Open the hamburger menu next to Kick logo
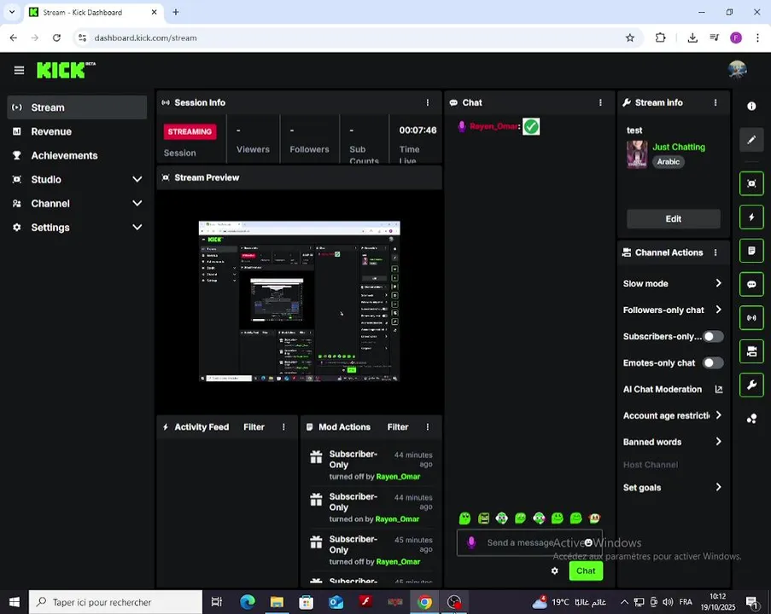This screenshot has height=614, width=771. tap(19, 70)
